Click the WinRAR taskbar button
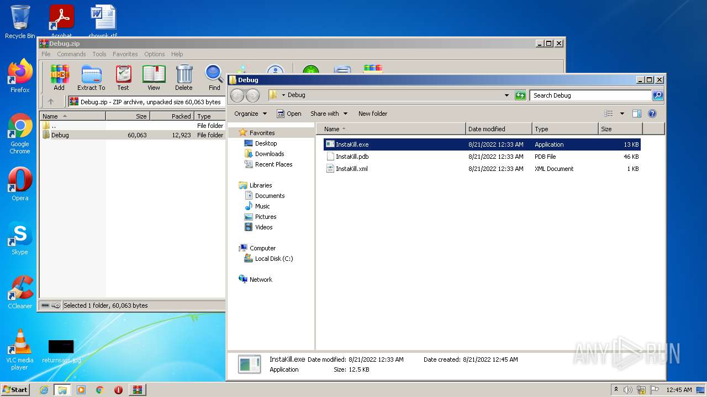Screen dimensions: 707x397 (137, 390)
